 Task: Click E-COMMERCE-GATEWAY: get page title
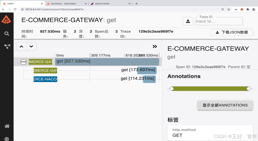[69, 20]
